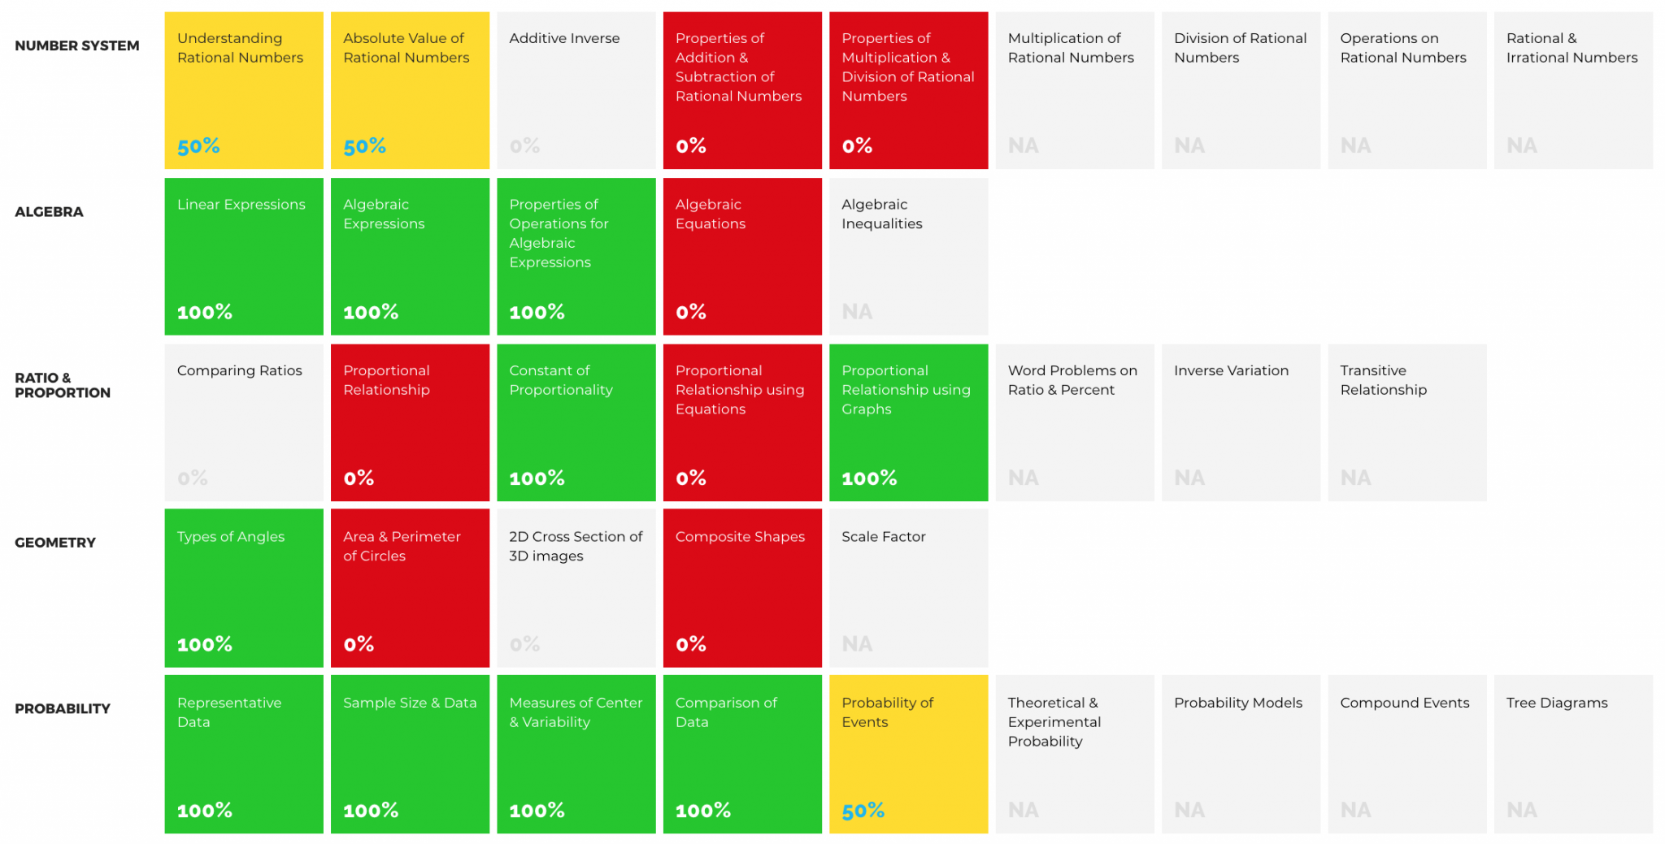Select the Absolute Value of Rational Numbers tile
Screen dimensions: 1665x844
click(x=410, y=90)
